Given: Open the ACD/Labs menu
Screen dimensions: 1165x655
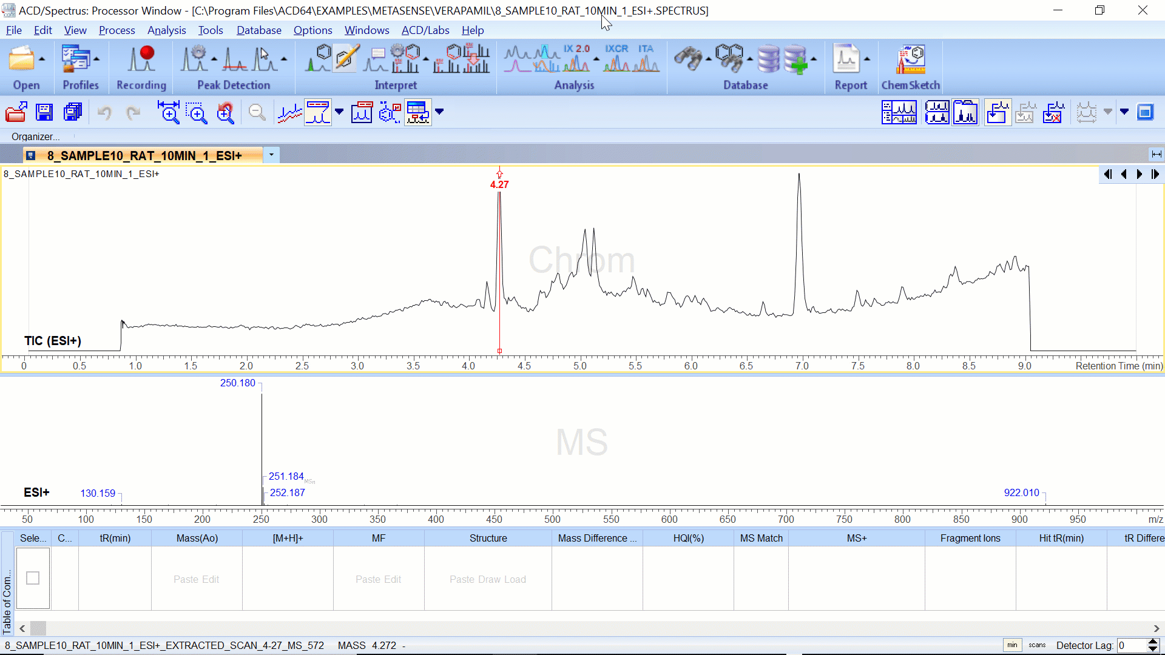Looking at the screenshot, I should (425, 30).
